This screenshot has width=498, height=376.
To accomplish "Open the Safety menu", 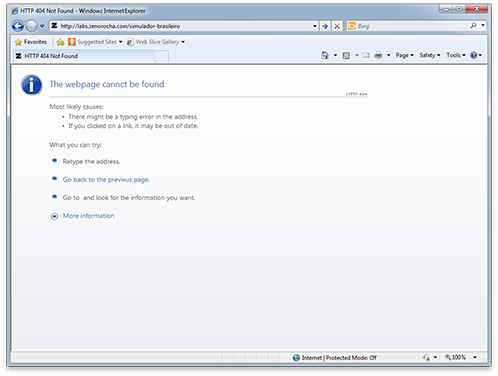I will pyautogui.click(x=430, y=55).
